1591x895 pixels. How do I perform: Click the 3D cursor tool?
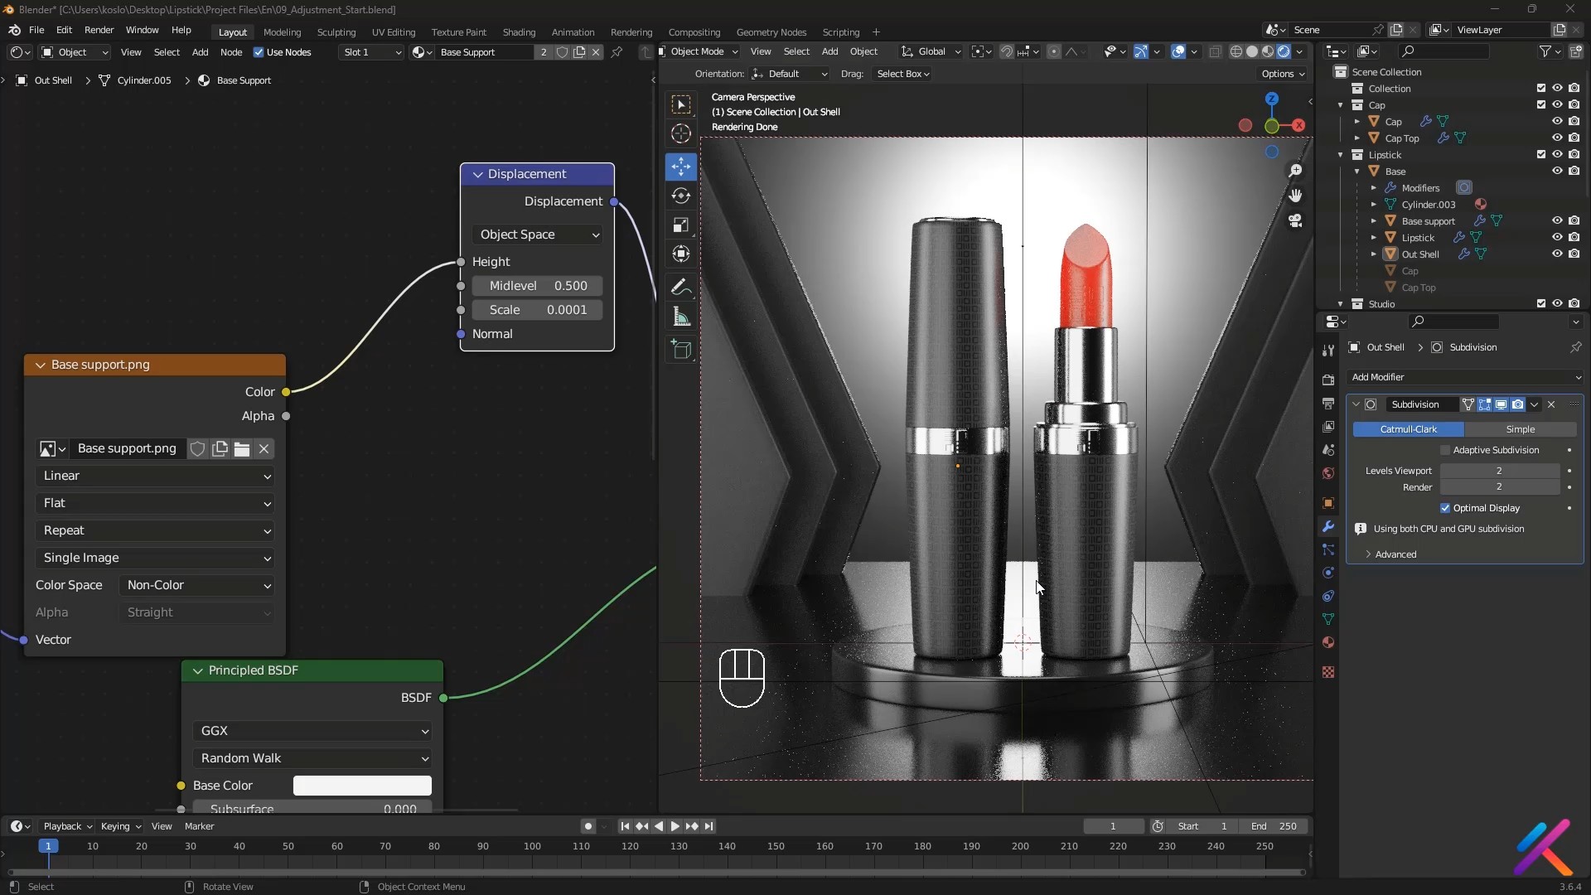pyautogui.click(x=681, y=133)
